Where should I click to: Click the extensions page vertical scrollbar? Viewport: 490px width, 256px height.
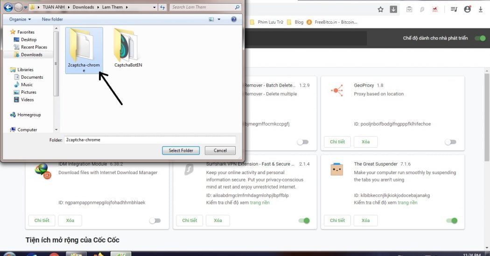point(487,119)
